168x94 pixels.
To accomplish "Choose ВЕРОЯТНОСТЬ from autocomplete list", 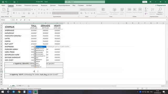I will coord(40,50).
